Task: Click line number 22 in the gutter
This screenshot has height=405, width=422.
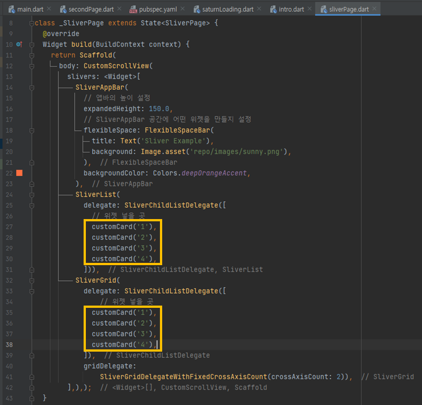Action: coord(9,173)
